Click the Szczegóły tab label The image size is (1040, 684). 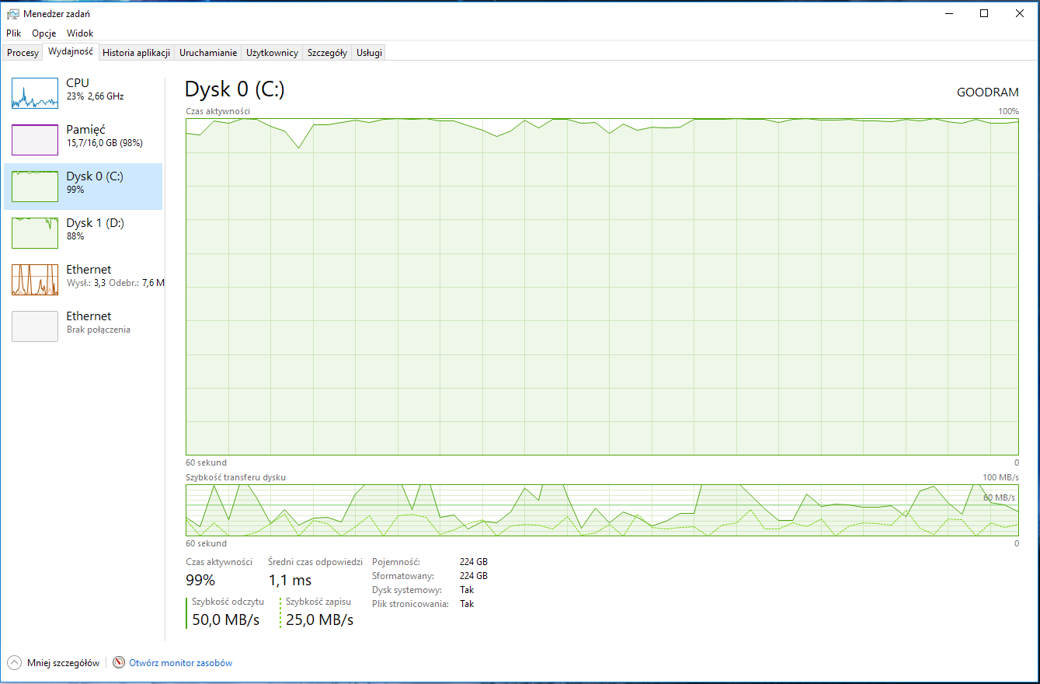pos(326,52)
